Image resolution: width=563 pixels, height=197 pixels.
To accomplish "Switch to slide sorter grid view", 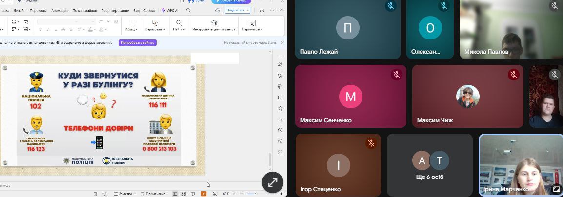I will tap(184, 194).
